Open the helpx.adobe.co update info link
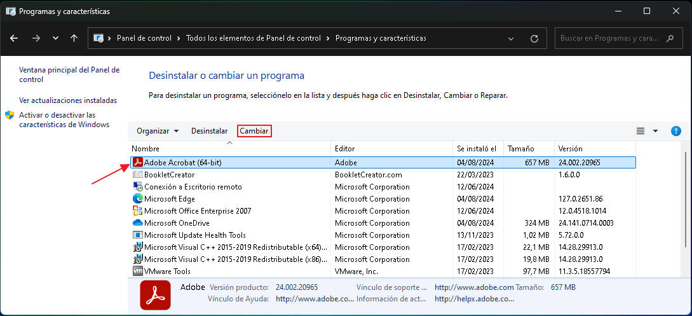Viewport: 692px width, 316px height. (x=475, y=299)
